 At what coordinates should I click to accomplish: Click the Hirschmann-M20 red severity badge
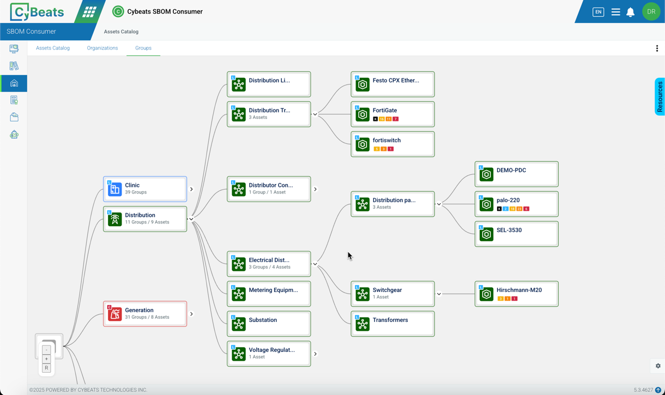click(x=514, y=299)
